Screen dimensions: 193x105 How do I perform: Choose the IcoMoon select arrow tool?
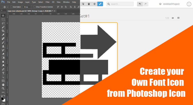pos(83,4)
